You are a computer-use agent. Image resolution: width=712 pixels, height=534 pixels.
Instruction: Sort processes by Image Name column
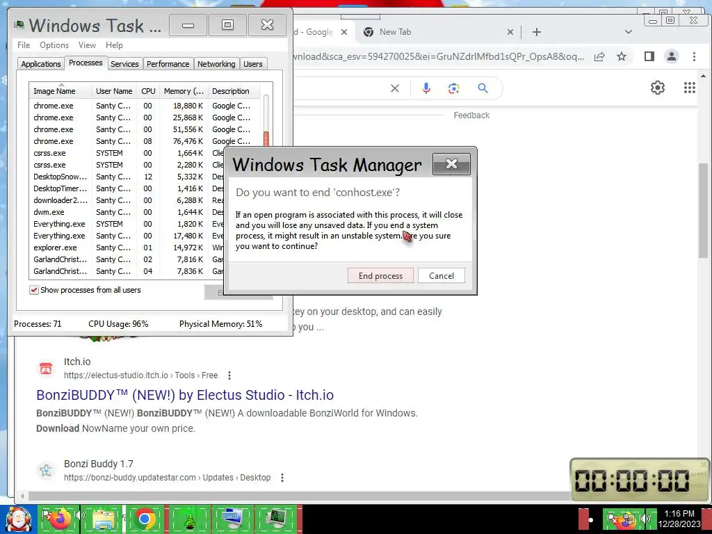[x=60, y=91]
